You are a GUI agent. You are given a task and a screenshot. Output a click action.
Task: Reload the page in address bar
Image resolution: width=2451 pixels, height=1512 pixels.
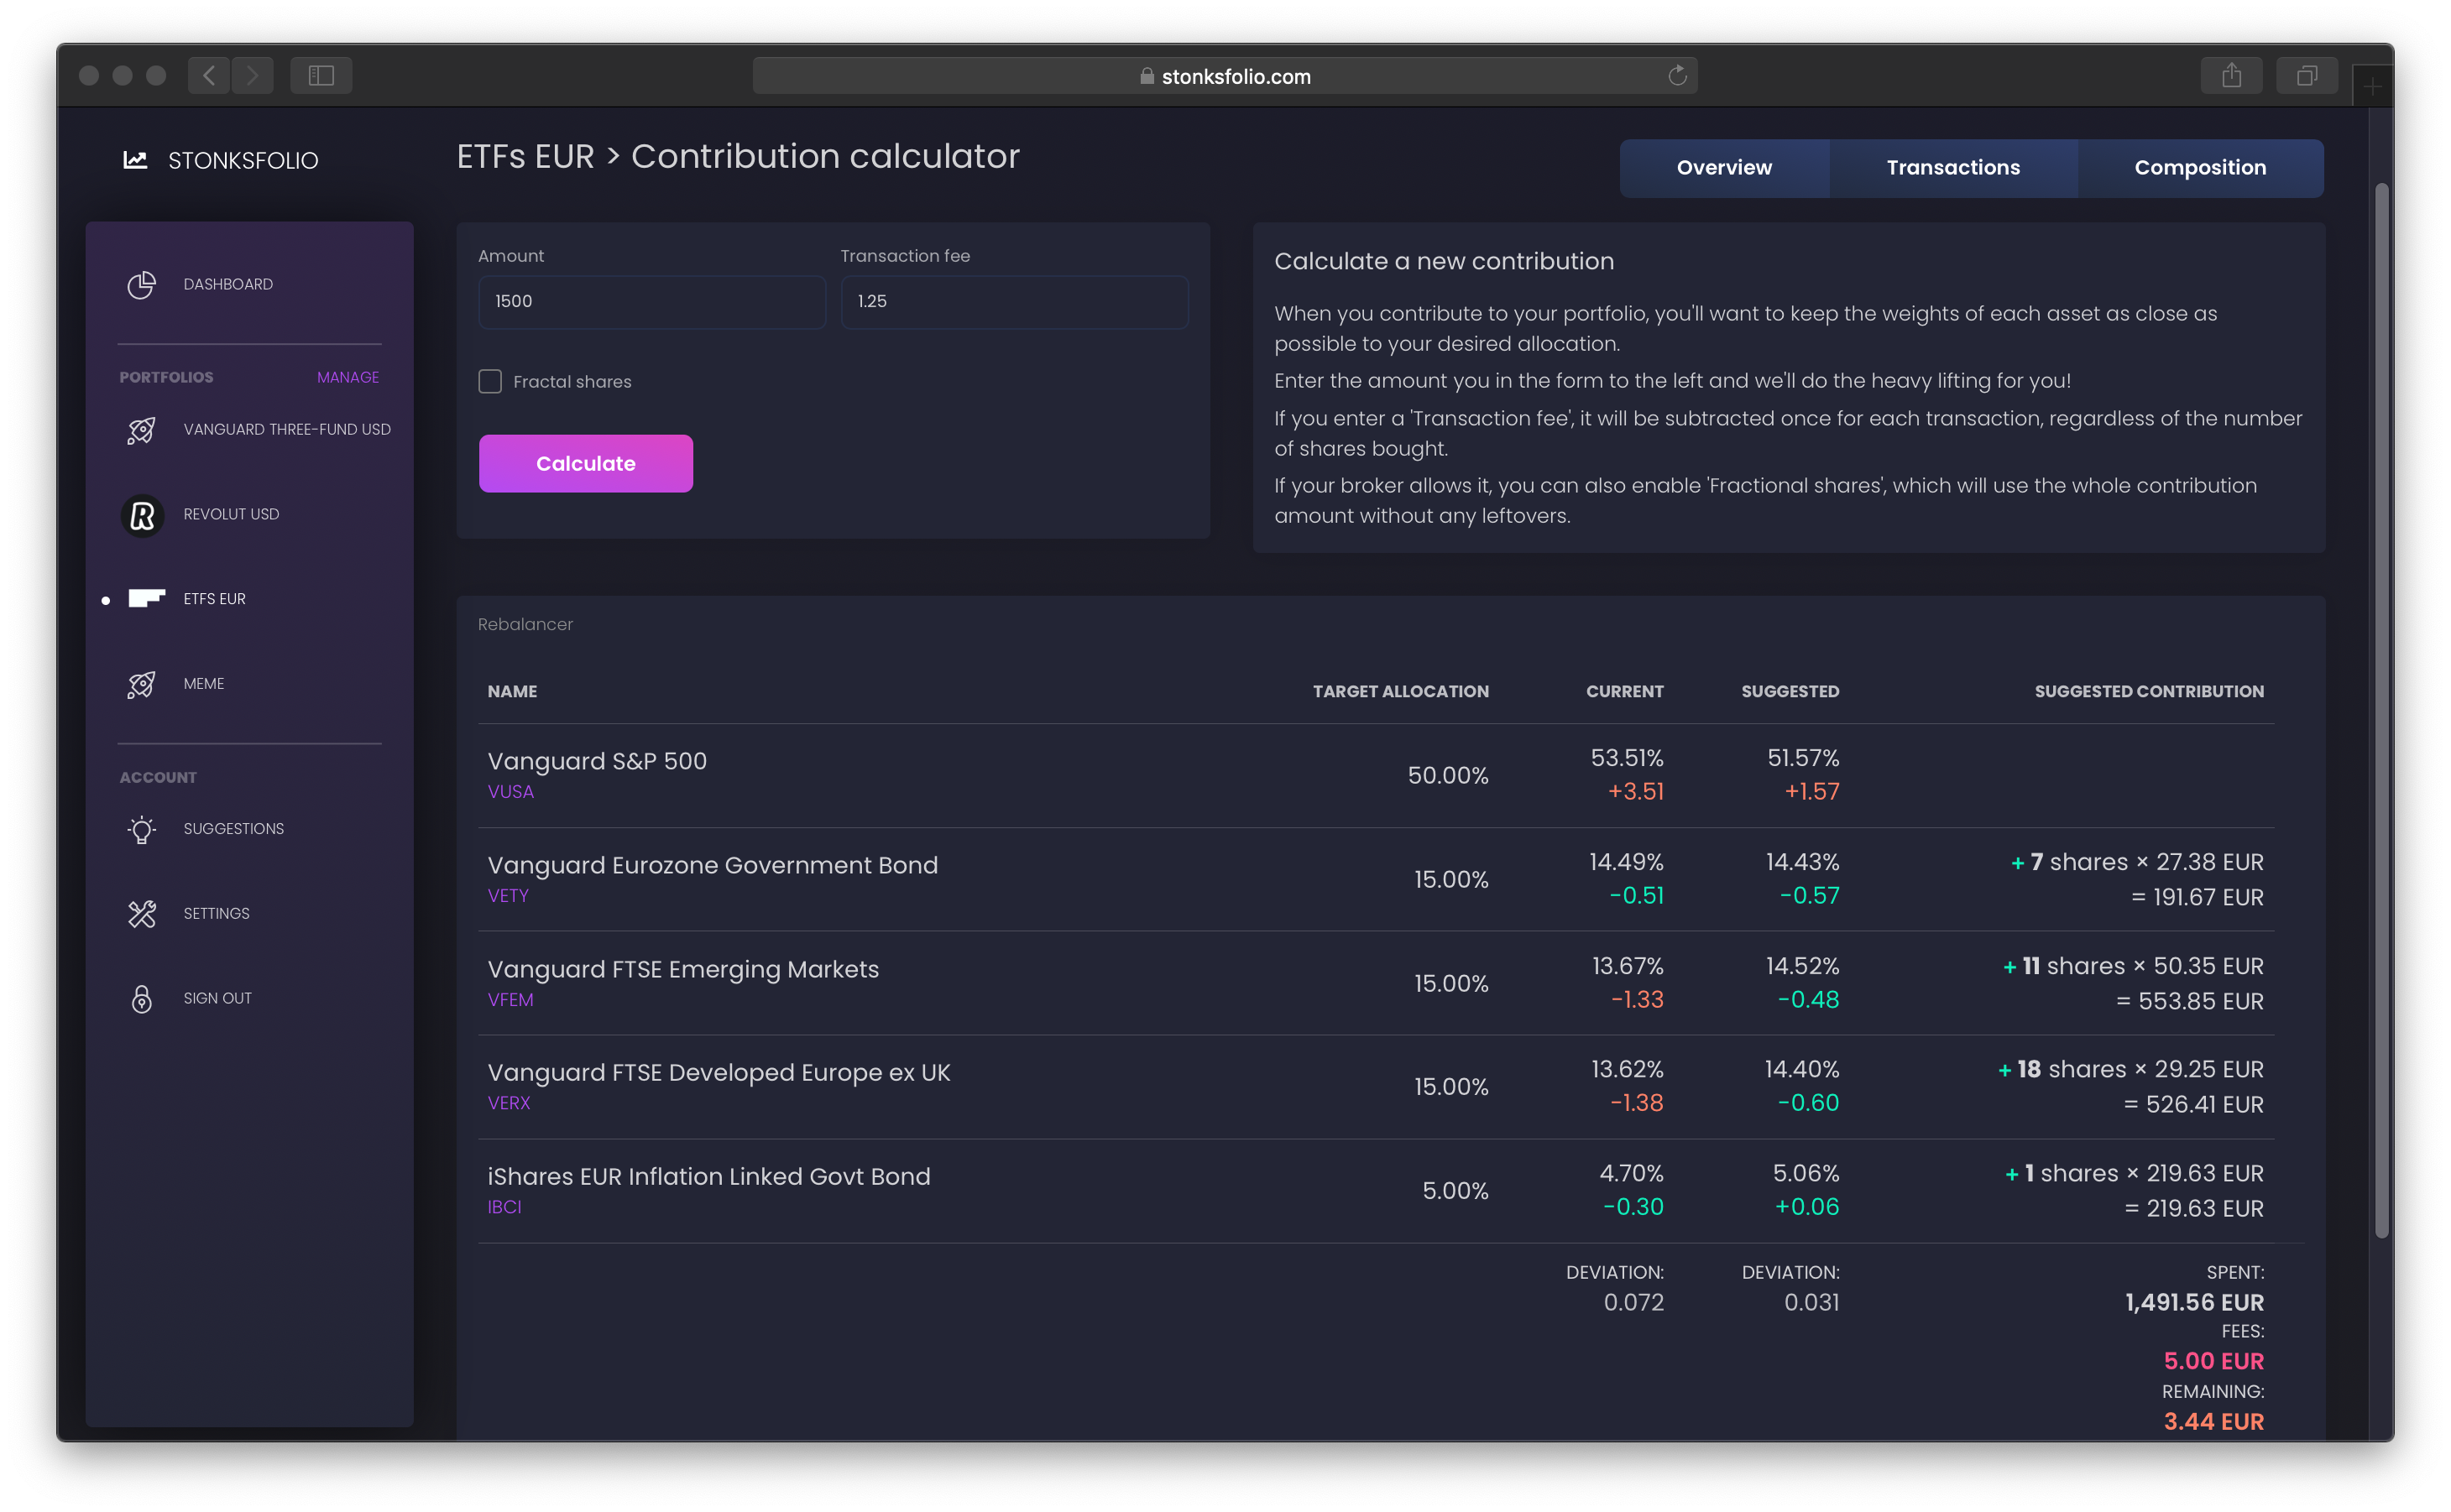pyautogui.click(x=1677, y=76)
